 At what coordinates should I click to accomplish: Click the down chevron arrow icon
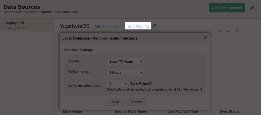pyautogui.click(x=228, y=31)
